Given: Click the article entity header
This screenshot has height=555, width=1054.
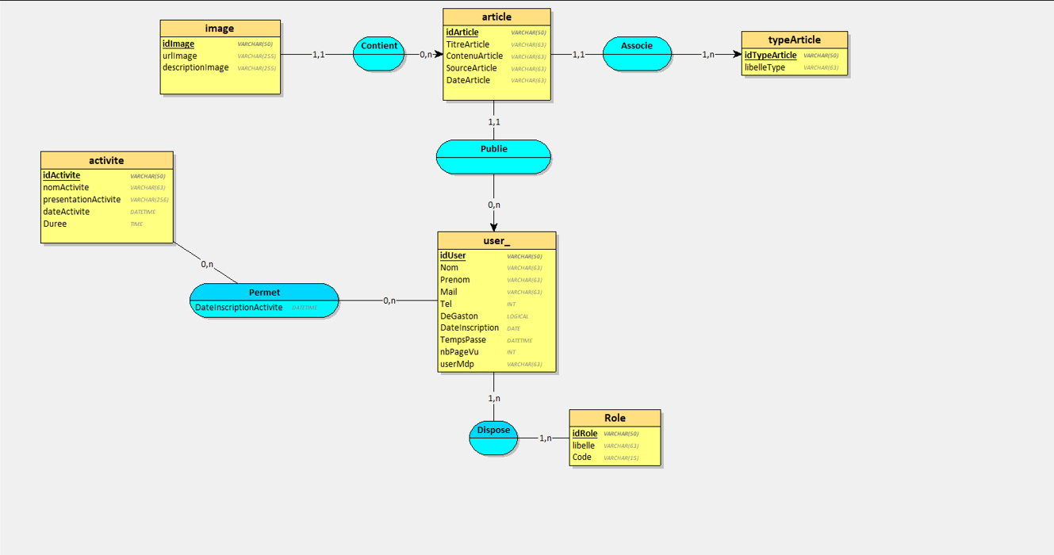Looking at the screenshot, I should click(x=496, y=17).
